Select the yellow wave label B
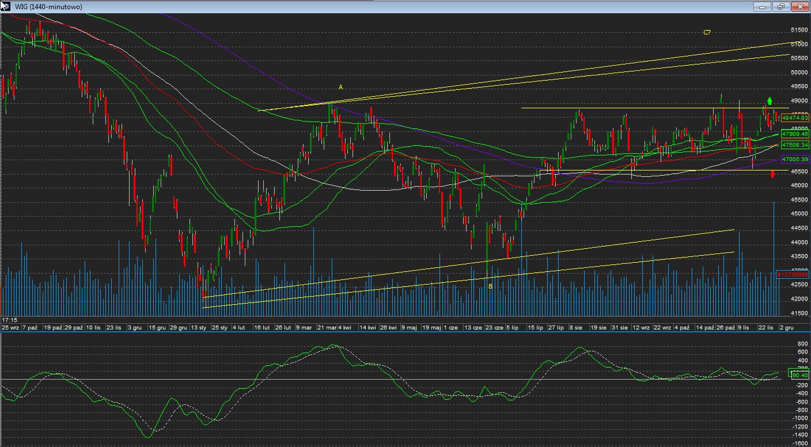The image size is (811, 447). coord(490,286)
